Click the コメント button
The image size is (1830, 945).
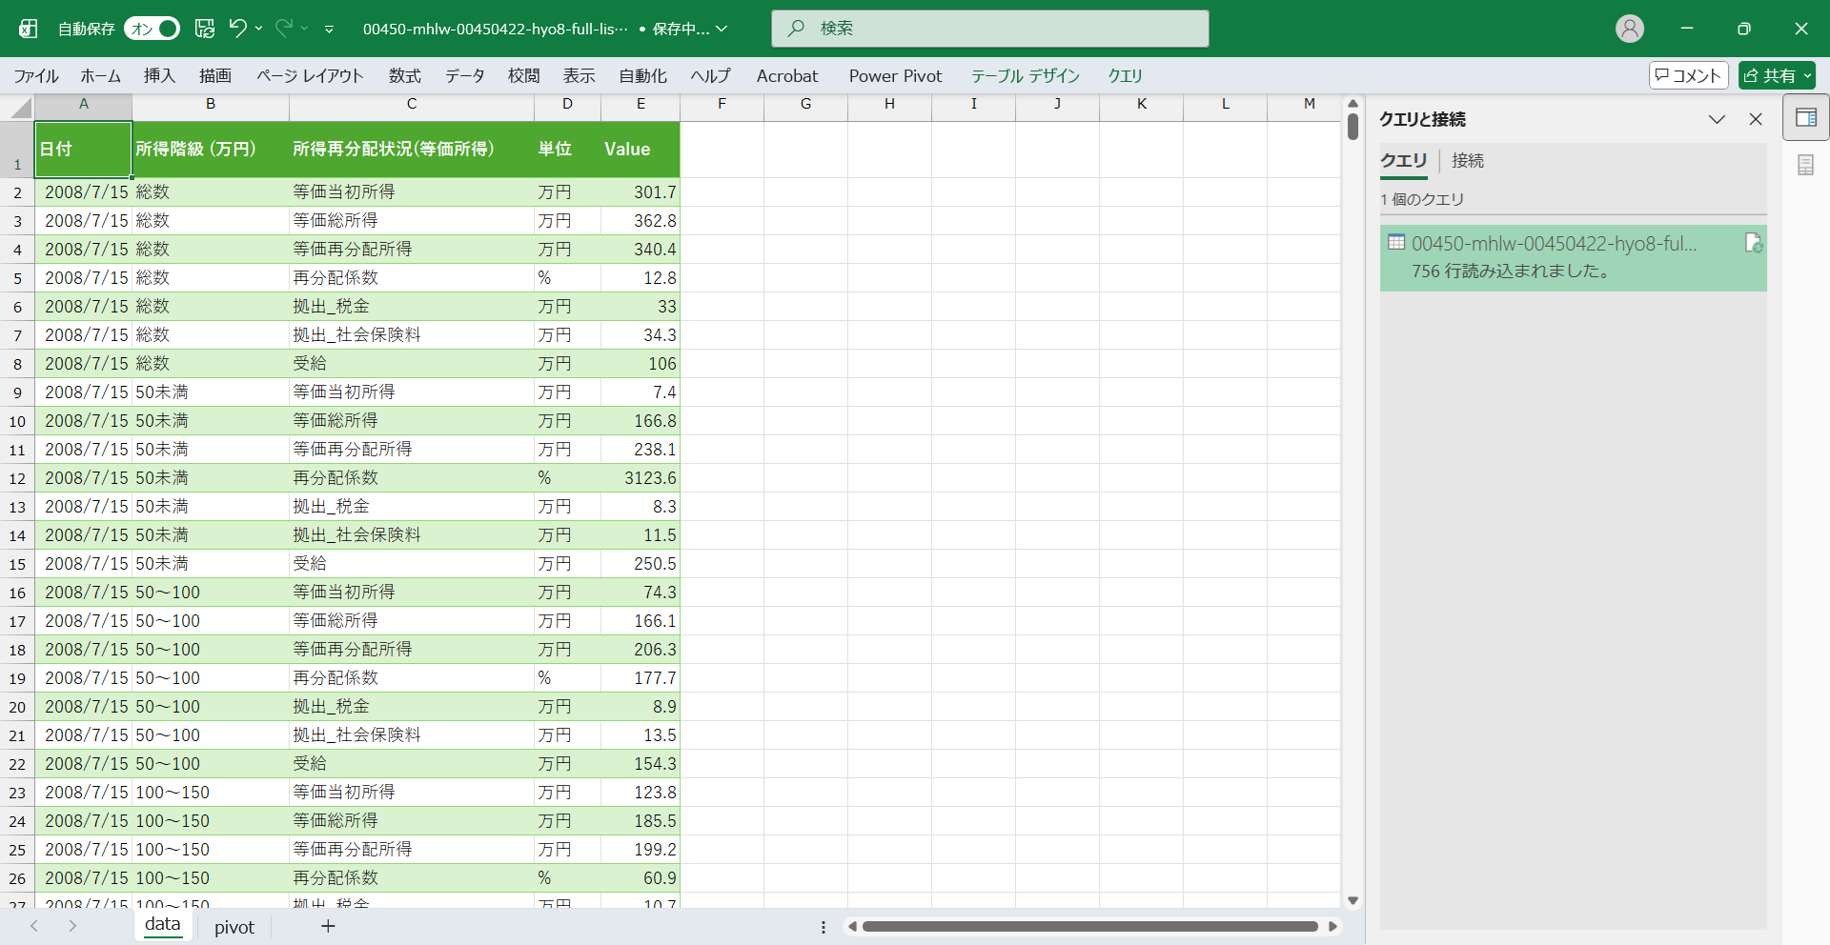(x=1688, y=75)
